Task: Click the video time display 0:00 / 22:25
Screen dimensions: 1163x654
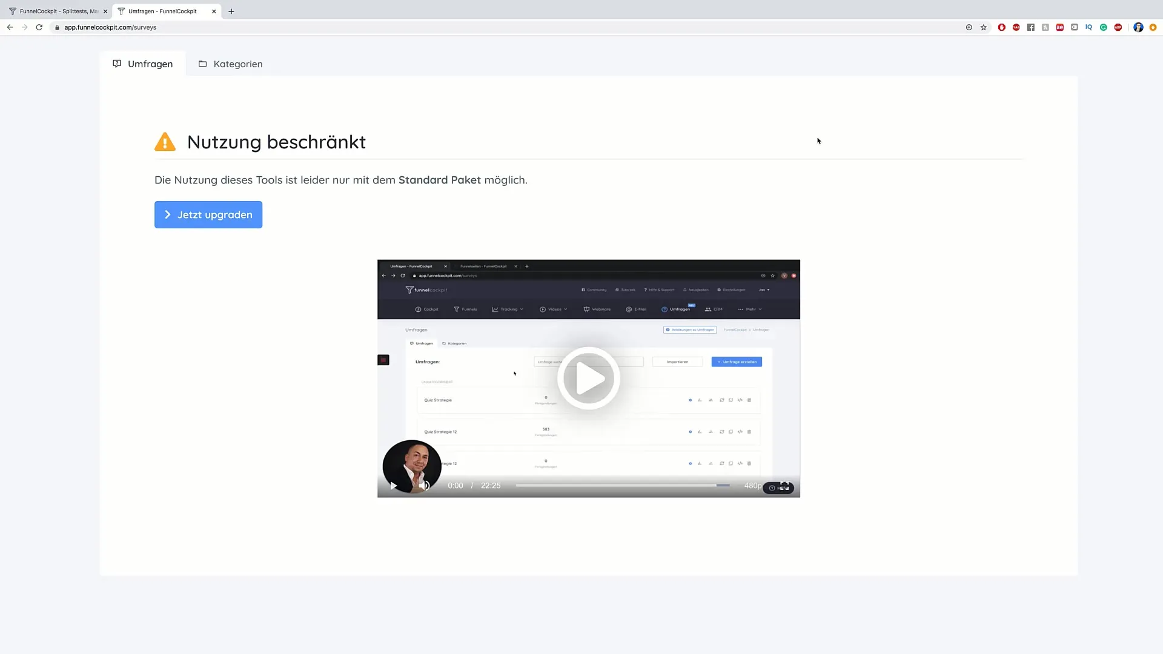Action: coord(474,486)
